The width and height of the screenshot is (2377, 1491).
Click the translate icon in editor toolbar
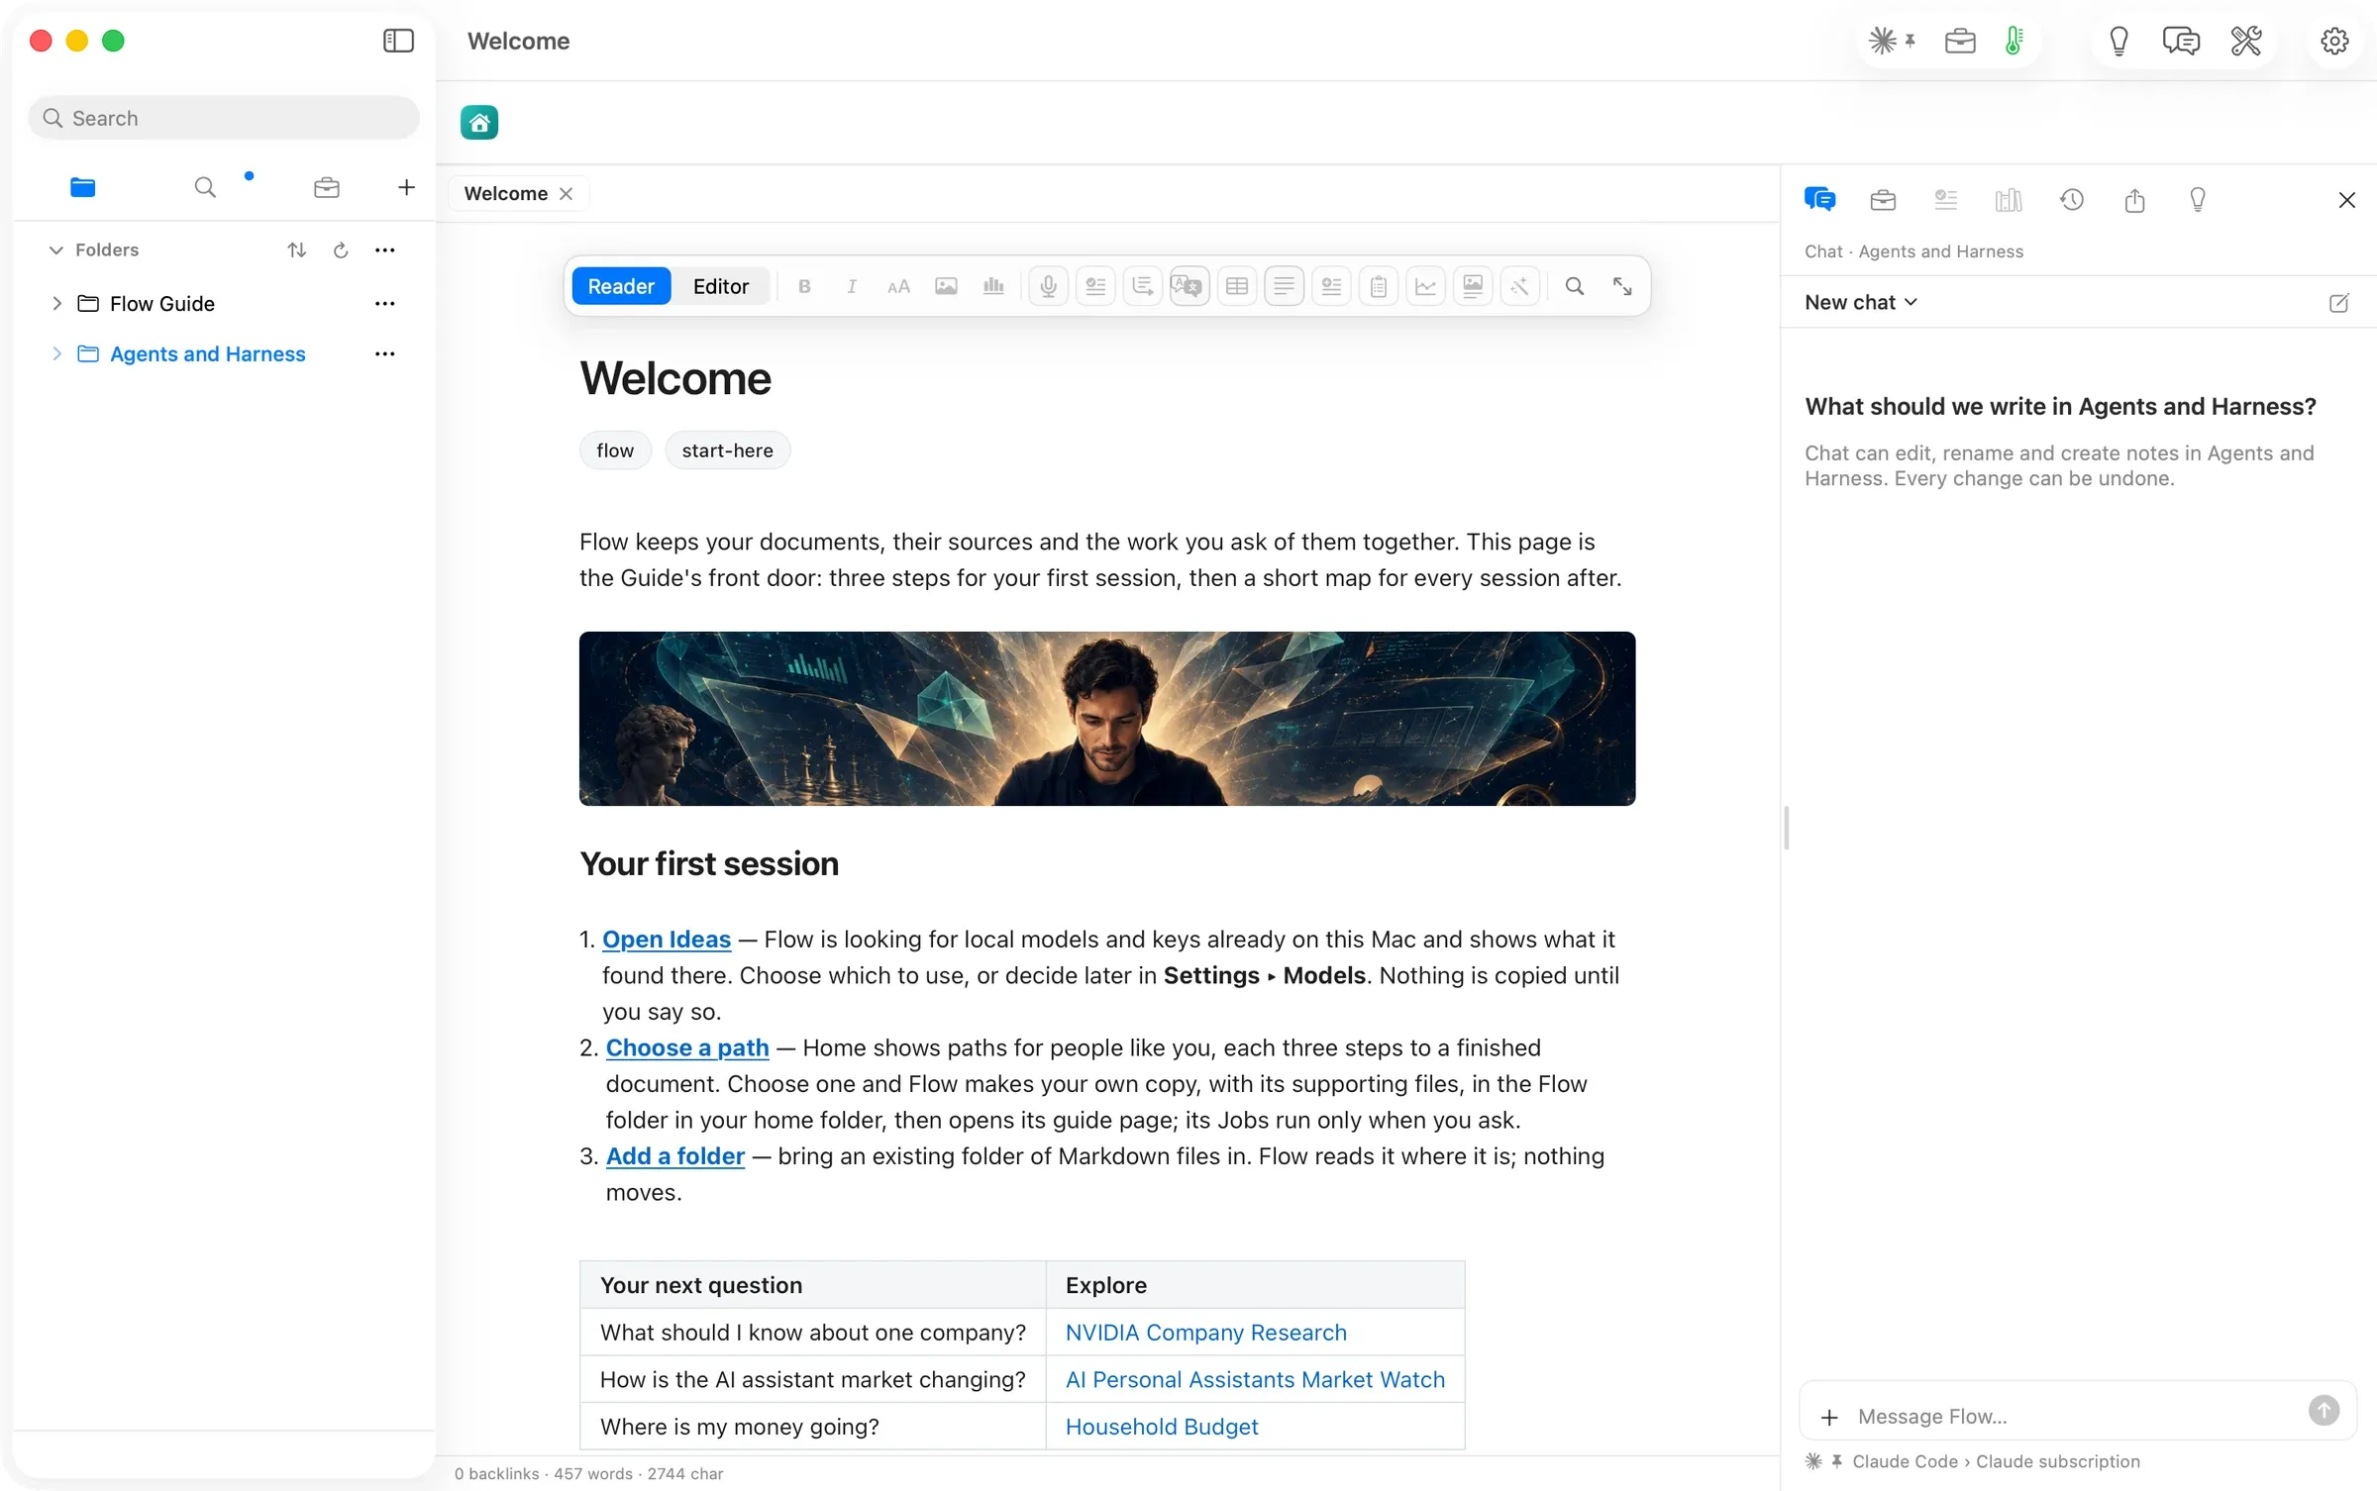coord(1188,286)
